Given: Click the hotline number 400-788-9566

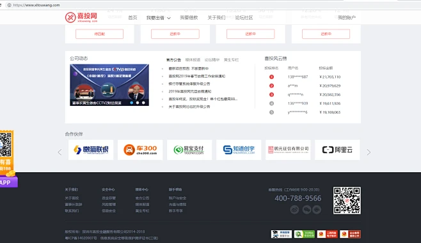Looking at the screenshot, I should (x=298, y=198).
